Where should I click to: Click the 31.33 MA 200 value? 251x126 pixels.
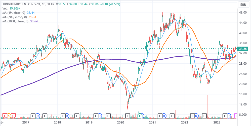pos(33,17)
